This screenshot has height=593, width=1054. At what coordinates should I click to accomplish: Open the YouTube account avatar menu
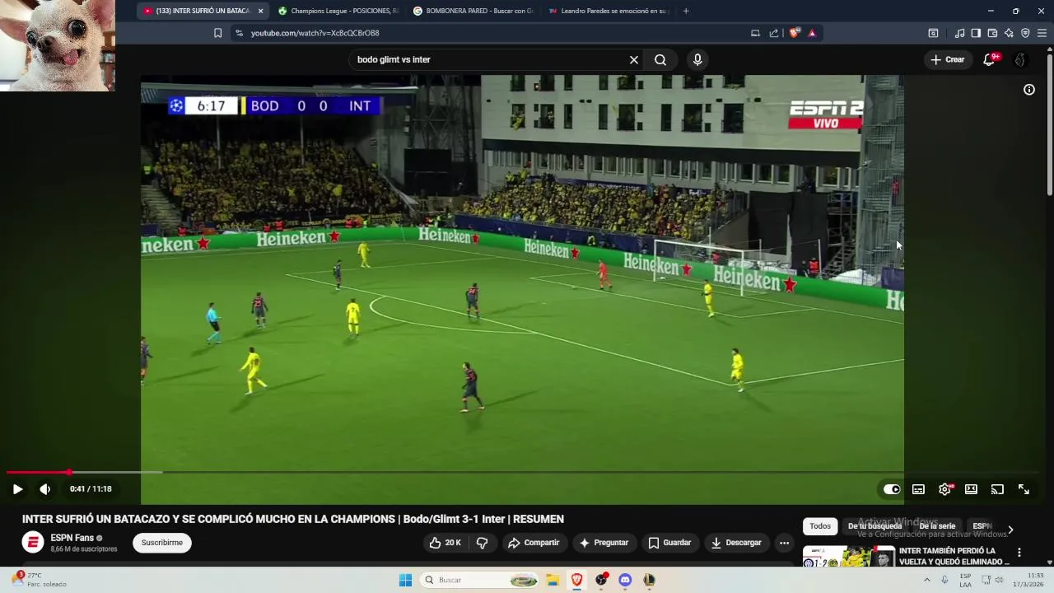[x=1020, y=59]
